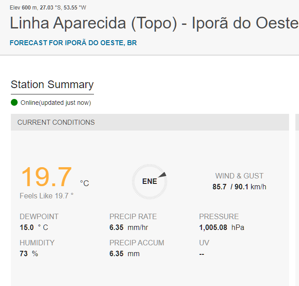Click the 85.7 / 90.1 km/h wind value
This screenshot has width=299, height=286.
tap(239, 187)
